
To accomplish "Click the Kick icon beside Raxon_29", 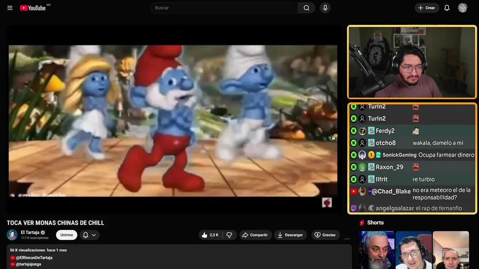I will click(354, 167).
